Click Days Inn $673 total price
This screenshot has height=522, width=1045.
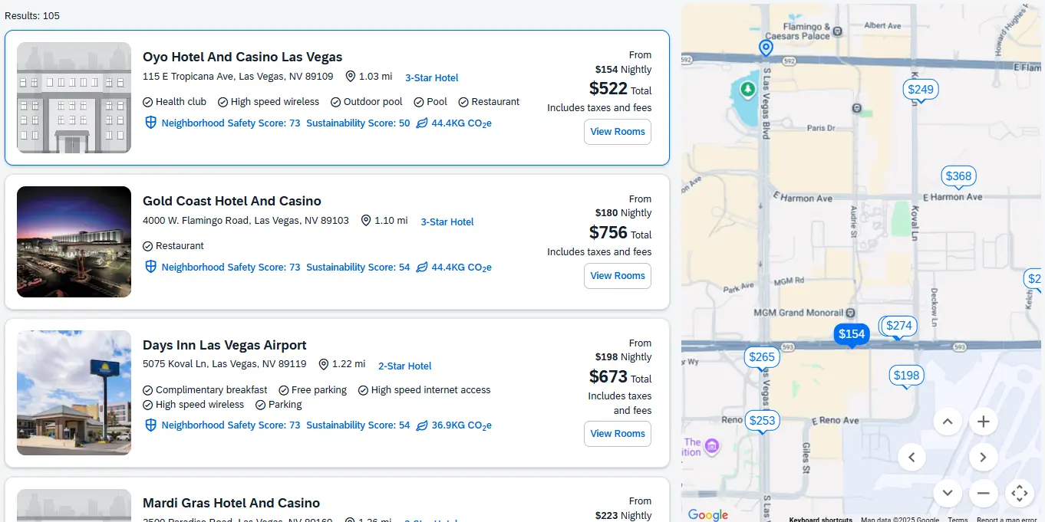point(608,376)
